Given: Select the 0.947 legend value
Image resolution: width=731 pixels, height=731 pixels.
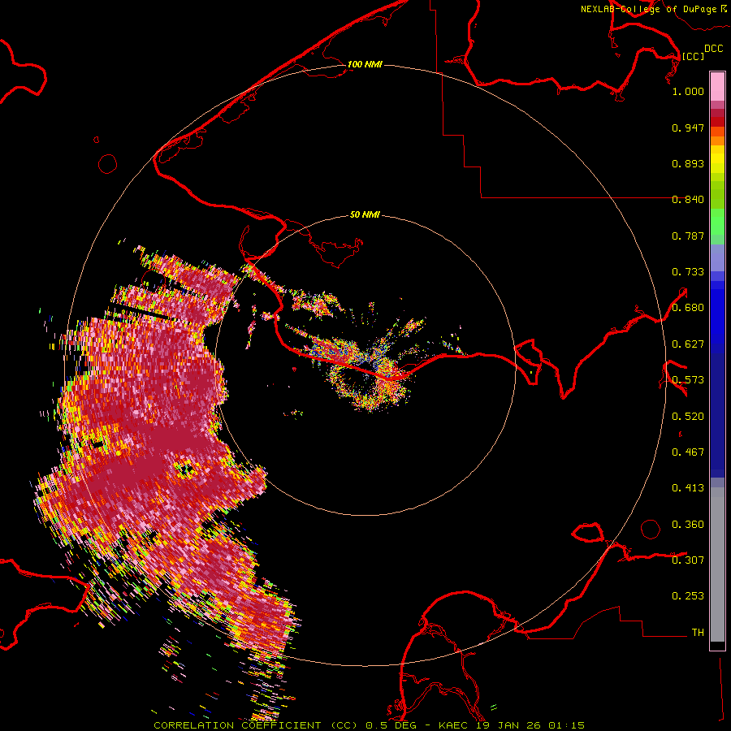Looking at the screenshot, I should (688, 128).
